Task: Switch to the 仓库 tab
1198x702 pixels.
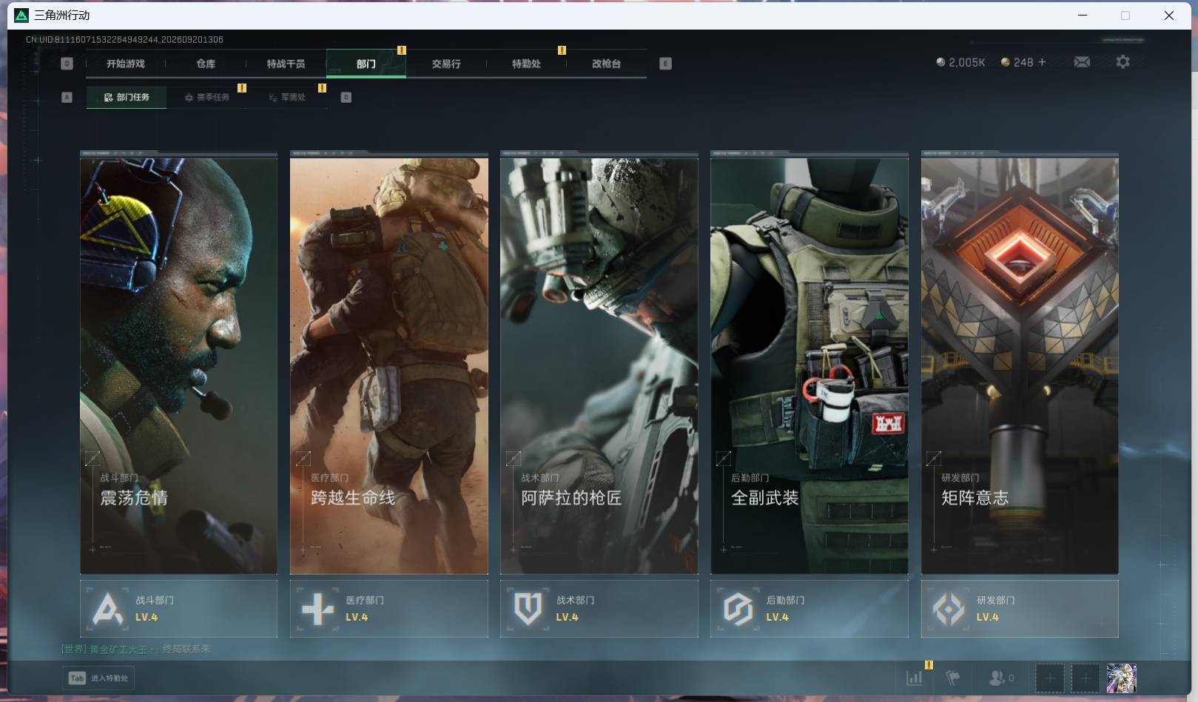Action: (206, 64)
